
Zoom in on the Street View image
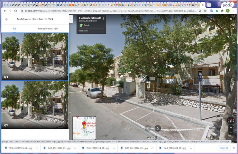231,127
